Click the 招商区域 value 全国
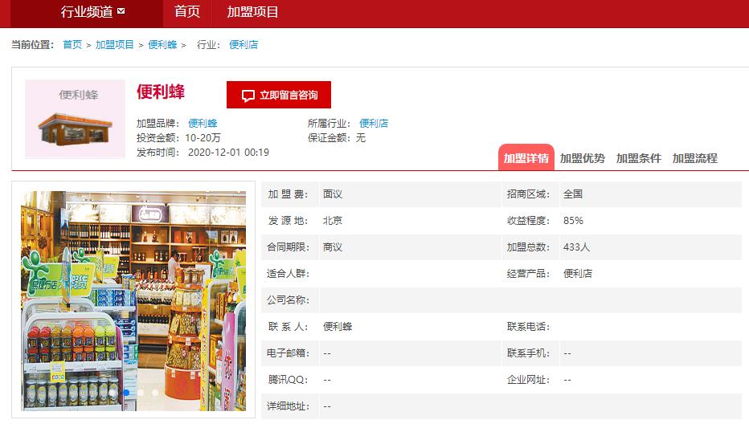The image size is (749, 428). click(x=573, y=194)
